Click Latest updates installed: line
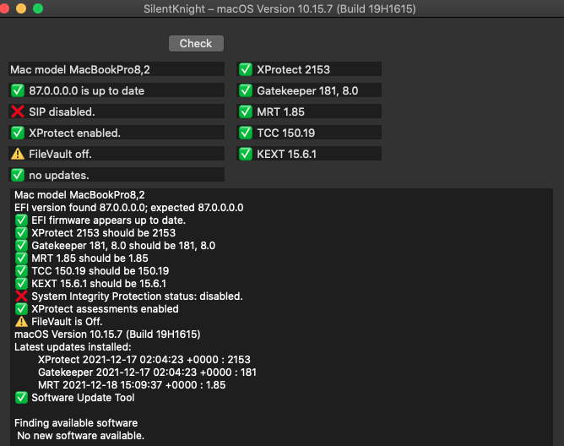This screenshot has width=564, height=446. [73, 347]
